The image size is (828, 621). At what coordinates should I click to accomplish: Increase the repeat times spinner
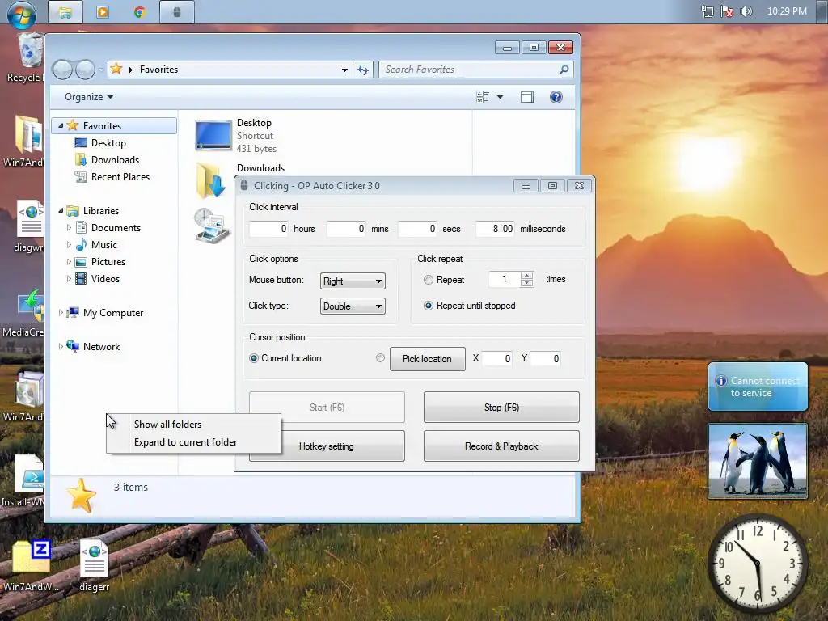527,275
